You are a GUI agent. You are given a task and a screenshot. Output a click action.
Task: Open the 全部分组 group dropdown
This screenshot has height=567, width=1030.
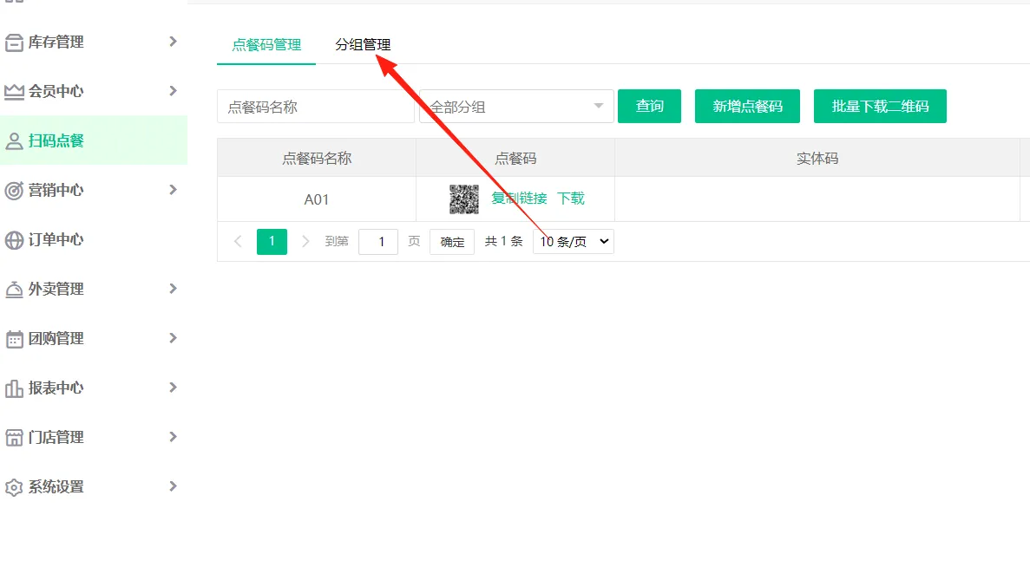coord(516,107)
